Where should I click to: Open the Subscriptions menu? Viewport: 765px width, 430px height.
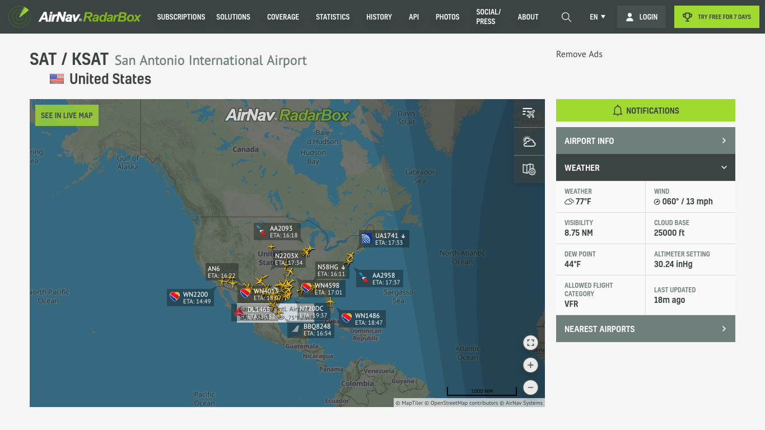click(x=181, y=17)
